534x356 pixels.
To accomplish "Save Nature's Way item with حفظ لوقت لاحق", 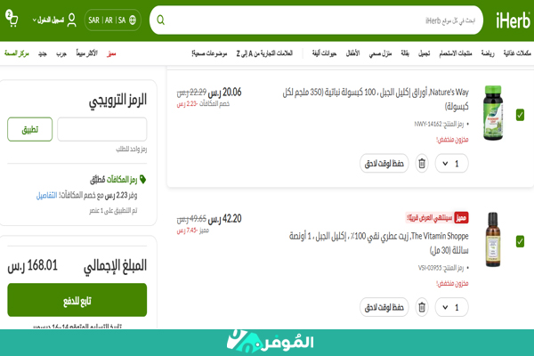I will tap(384, 164).
